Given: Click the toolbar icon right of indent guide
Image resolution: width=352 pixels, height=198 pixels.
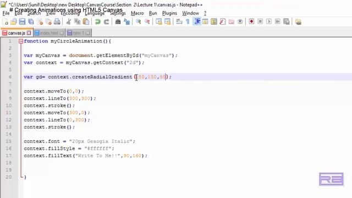Looking at the screenshot, I should [x=205, y=21].
